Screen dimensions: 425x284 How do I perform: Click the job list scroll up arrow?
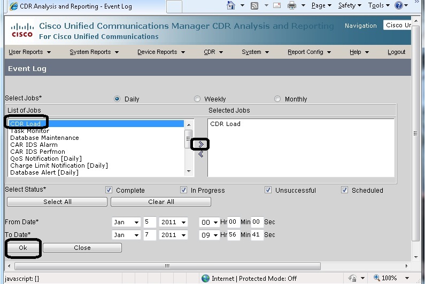pos(189,124)
